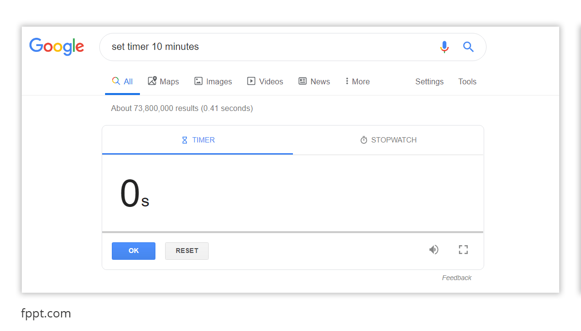
Task: Open the Images search results
Action: pyautogui.click(x=213, y=81)
